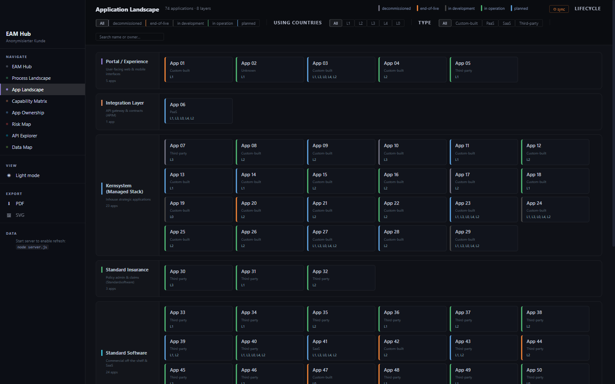Viewport: 615px width, 384px height.
Task: Select the L3 using-countries filter
Action: click(x=373, y=23)
